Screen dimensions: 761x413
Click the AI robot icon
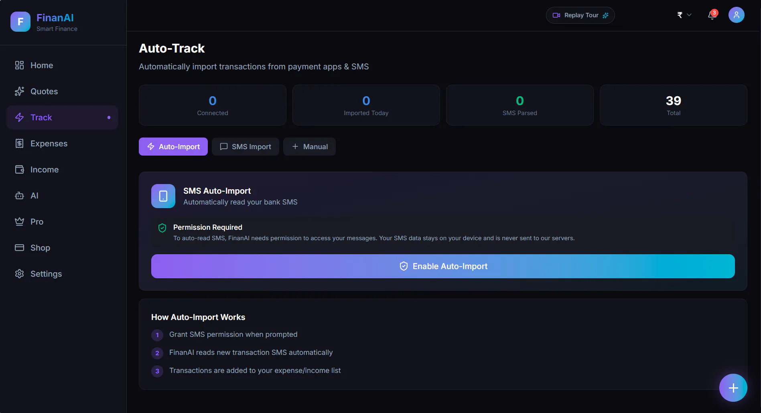(19, 196)
